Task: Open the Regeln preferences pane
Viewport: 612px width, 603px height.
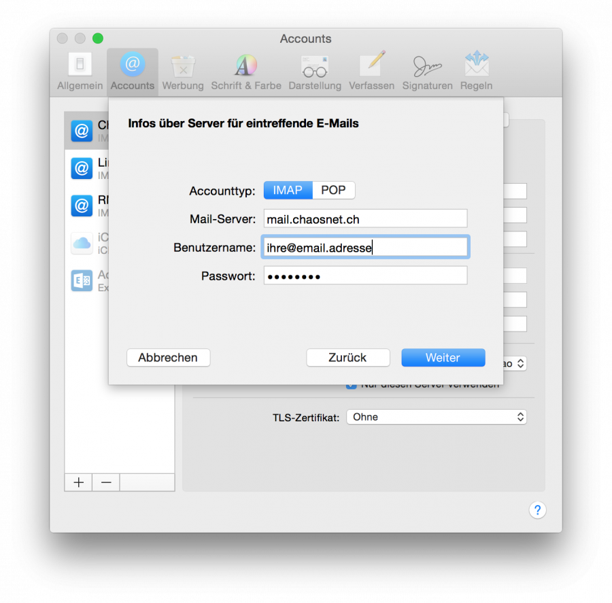Action: click(476, 70)
